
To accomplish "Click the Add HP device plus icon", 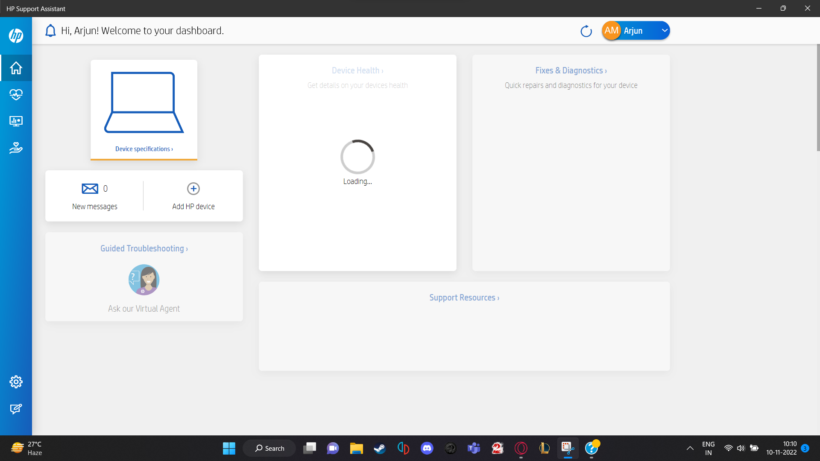I will tap(193, 189).
